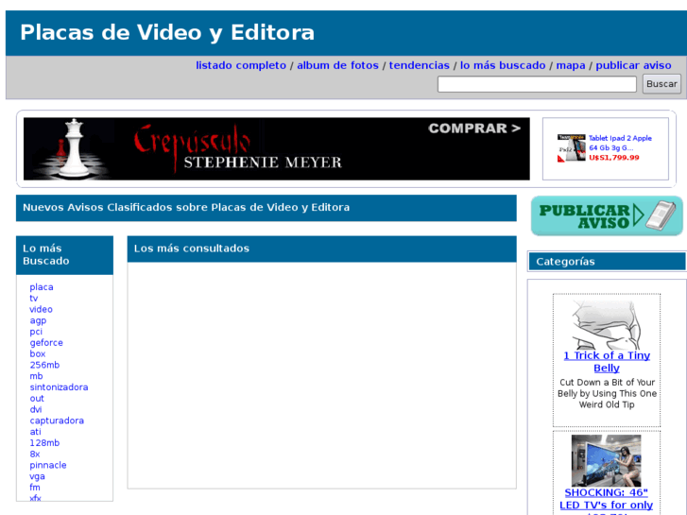Click the U$S1,799.99 price text
The image size is (687, 515).
(x=614, y=158)
